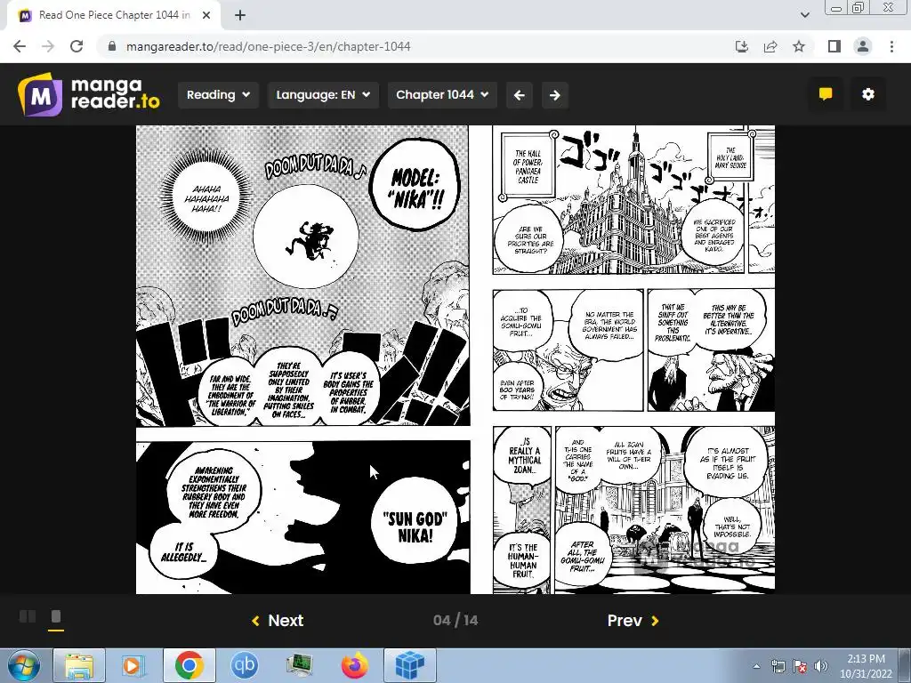Viewport: 911px width, 683px height.
Task: Open the system monitor taskbar icon
Action: (x=300, y=665)
